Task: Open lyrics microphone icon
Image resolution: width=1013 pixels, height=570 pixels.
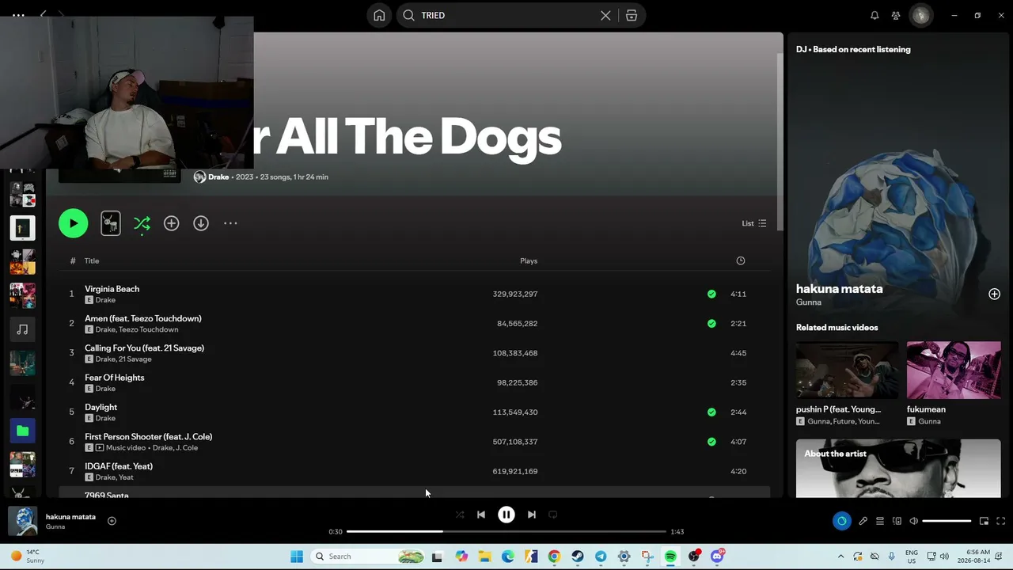Action: 863,521
